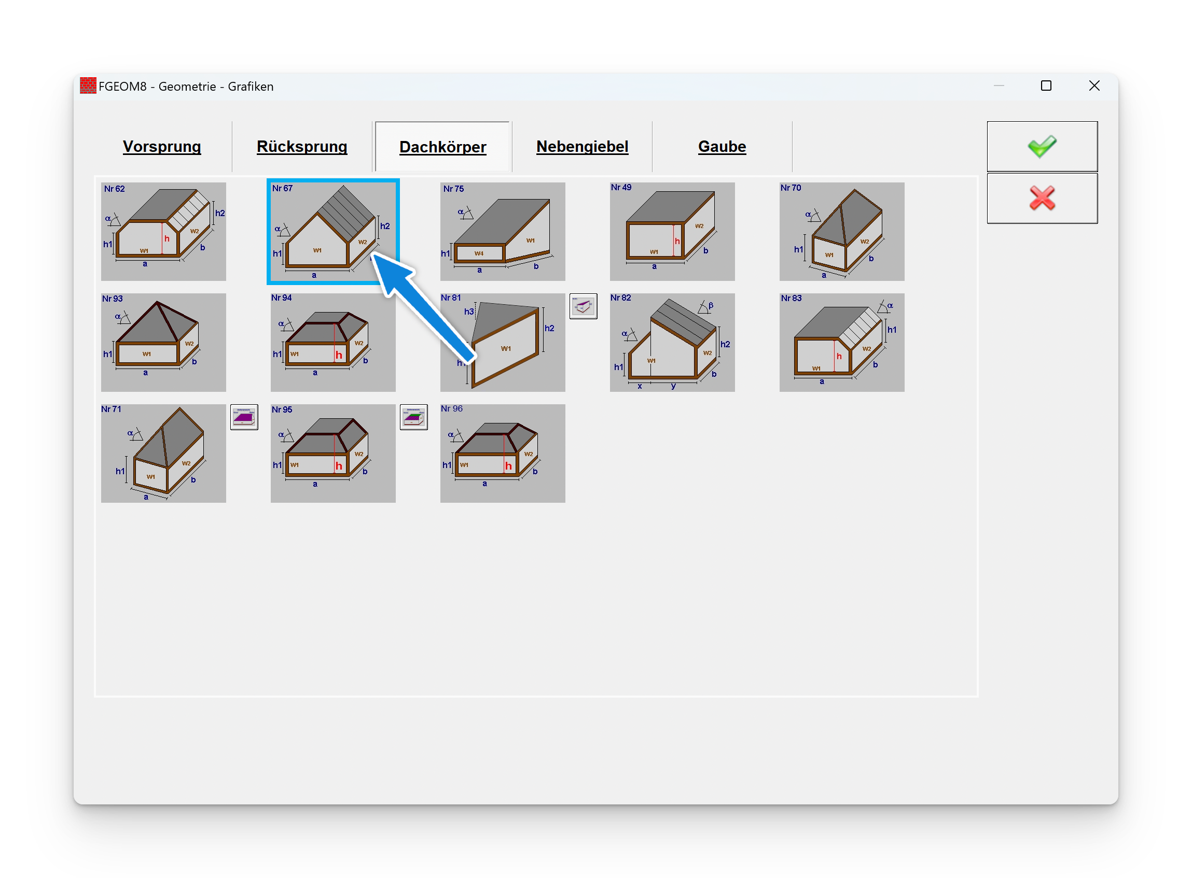
Task: Select roof shape Nr 62
Action: coord(163,231)
